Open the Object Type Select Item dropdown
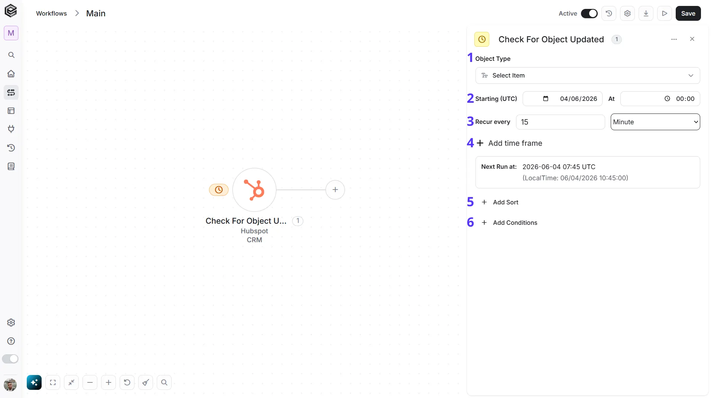 tap(588, 75)
